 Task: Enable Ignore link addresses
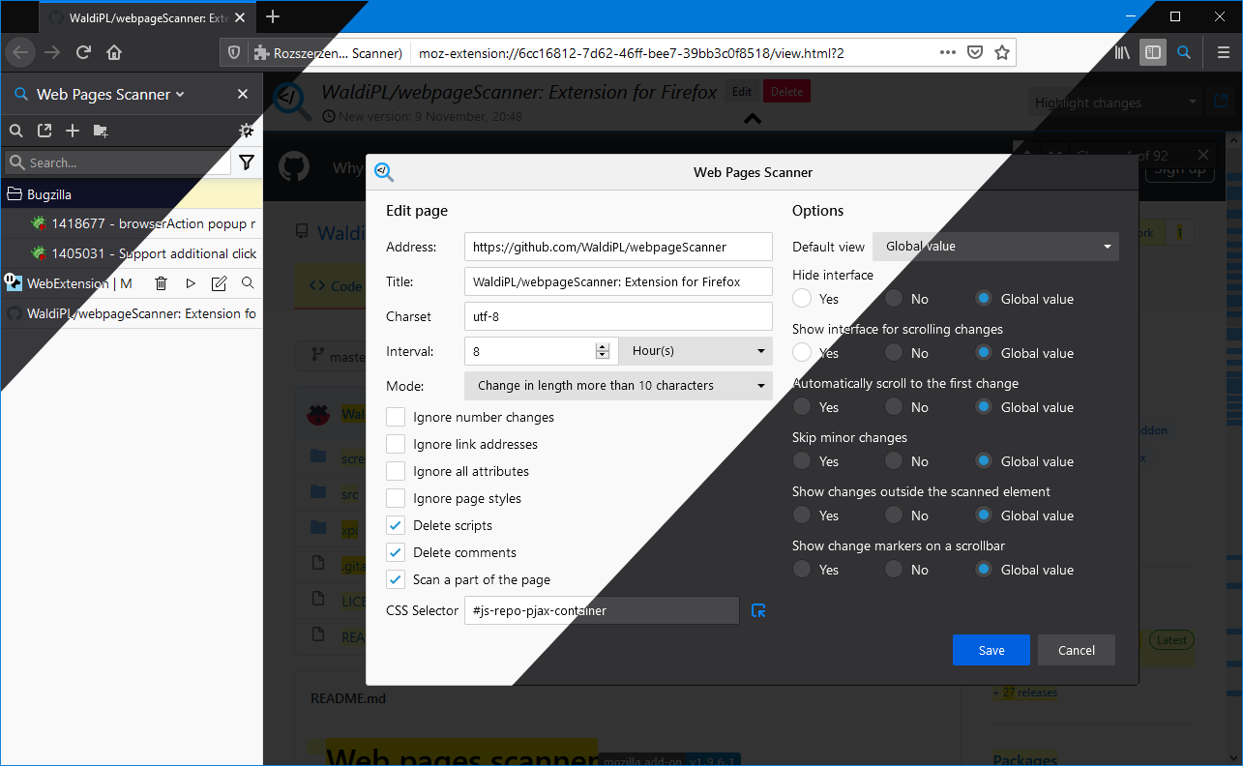click(396, 444)
